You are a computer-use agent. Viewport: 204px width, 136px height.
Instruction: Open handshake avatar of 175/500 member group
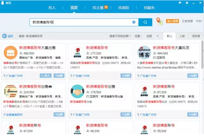pyautogui.click(x=77, y=91)
